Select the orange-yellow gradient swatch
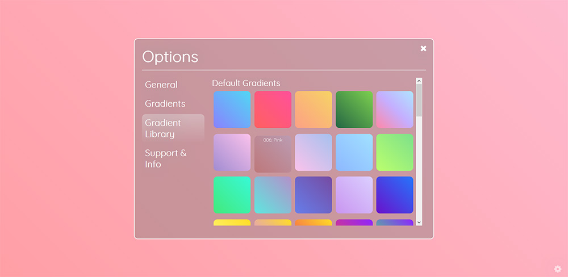The height and width of the screenshot is (277, 568). coord(314,110)
